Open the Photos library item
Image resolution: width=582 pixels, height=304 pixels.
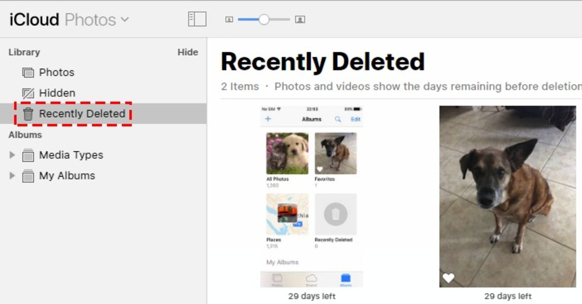pyautogui.click(x=57, y=73)
